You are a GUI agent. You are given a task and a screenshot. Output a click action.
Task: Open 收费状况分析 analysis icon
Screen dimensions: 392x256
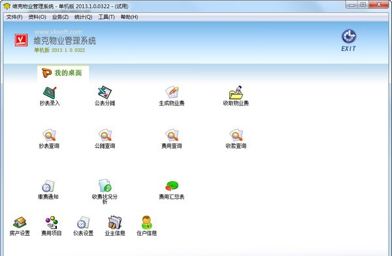tap(105, 185)
